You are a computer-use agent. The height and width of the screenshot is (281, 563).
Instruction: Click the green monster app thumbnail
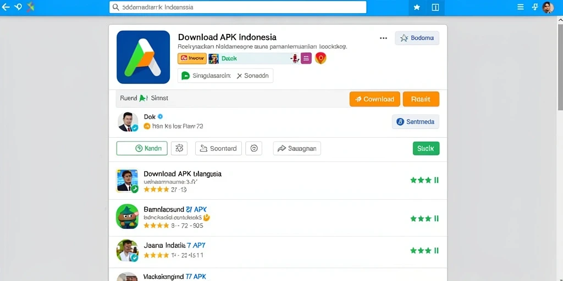pyautogui.click(x=127, y=216)
